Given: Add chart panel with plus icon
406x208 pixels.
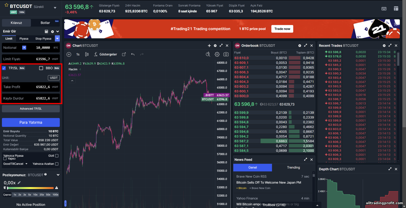Looking at the screenshot, I should 209,46.
